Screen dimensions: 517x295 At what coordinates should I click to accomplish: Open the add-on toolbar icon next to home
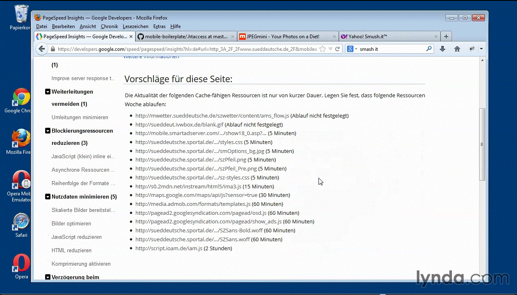pyautogui.click(x=472, y=49)
